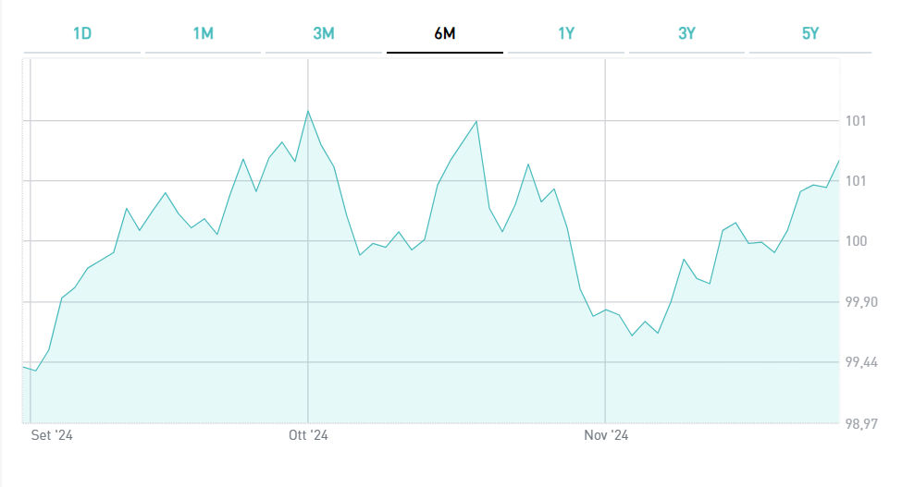
Task: Click the chart peak at Ott '24 gridline
Action: [x=308, y=112]
